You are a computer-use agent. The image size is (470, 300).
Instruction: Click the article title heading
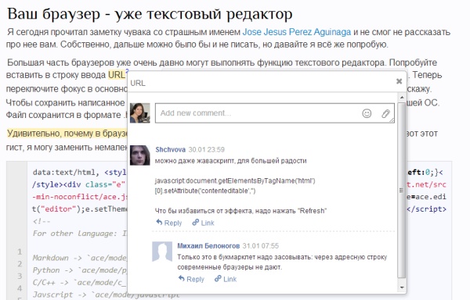click(x=150, y=14)
